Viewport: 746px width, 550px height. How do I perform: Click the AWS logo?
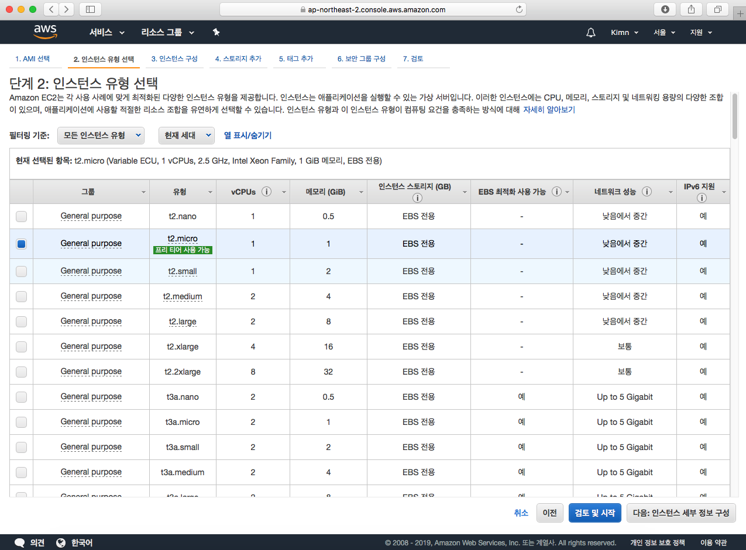click(45, 32)
